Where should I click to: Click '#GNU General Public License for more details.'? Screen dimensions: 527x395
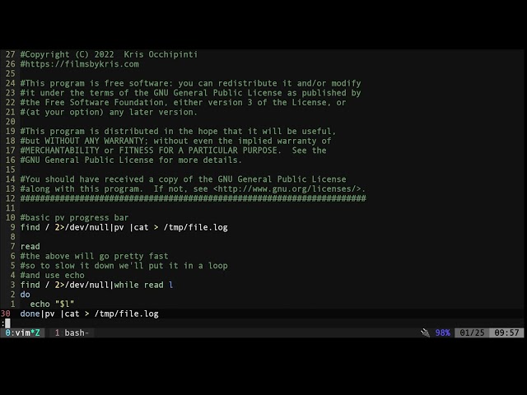point(131,160)
